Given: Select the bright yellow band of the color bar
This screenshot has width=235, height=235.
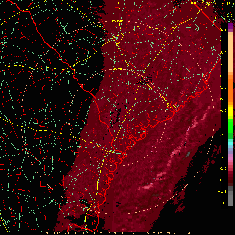Looking at the screenshot, I should 231,112.
